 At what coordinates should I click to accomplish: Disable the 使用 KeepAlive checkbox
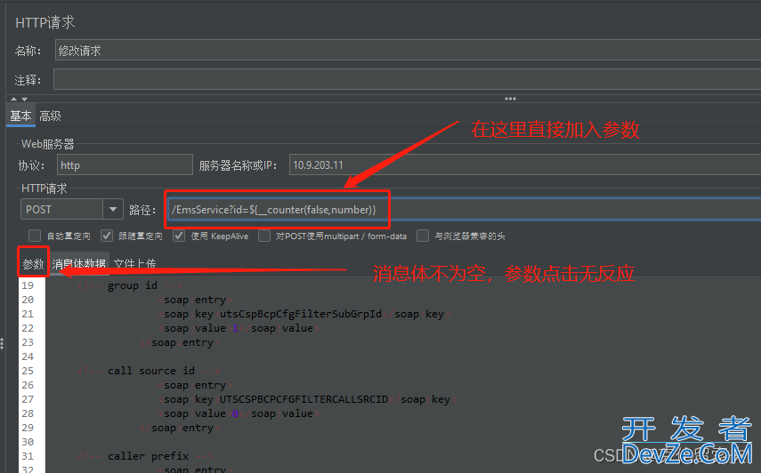179,236
